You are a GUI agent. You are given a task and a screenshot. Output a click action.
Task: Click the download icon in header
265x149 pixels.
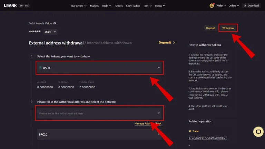(x=245, y=6)
